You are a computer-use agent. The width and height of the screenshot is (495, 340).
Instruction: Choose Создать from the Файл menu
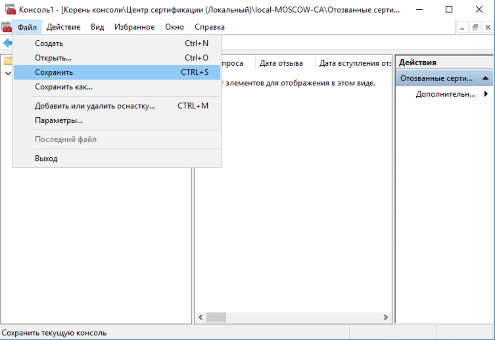[x=117, y=43]
